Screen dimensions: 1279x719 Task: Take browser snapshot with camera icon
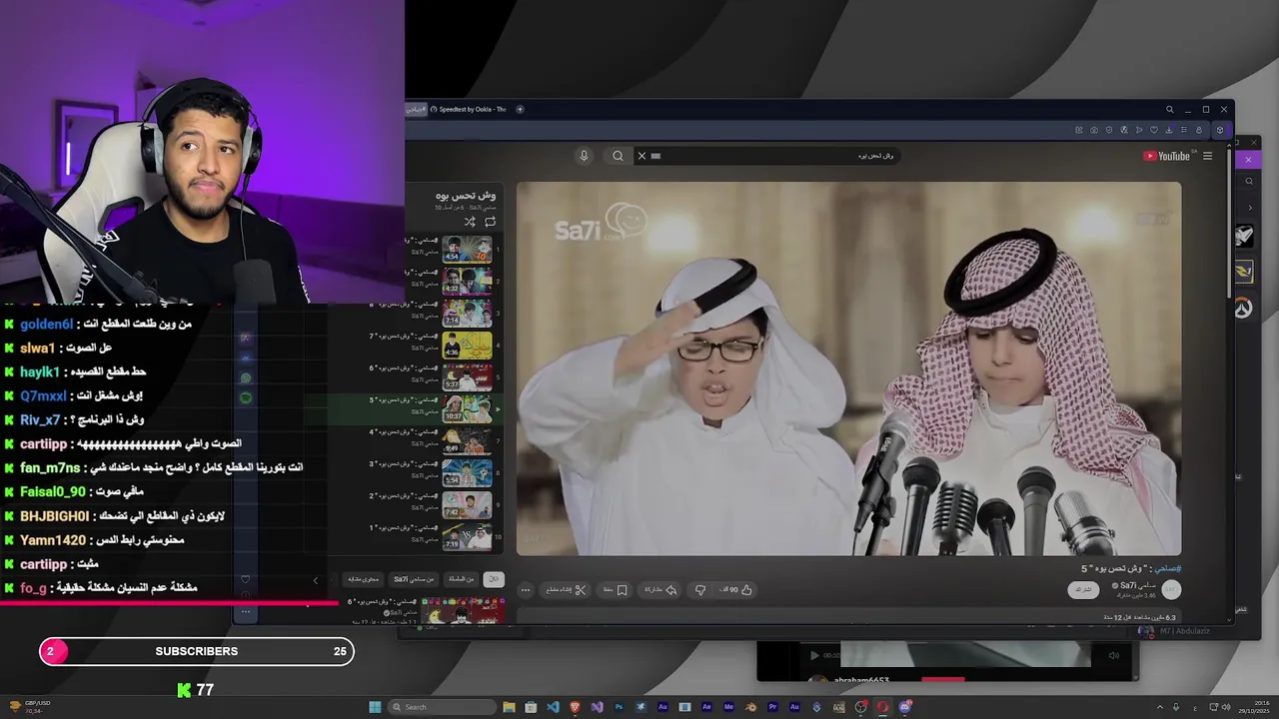(x=1094, y=130)
